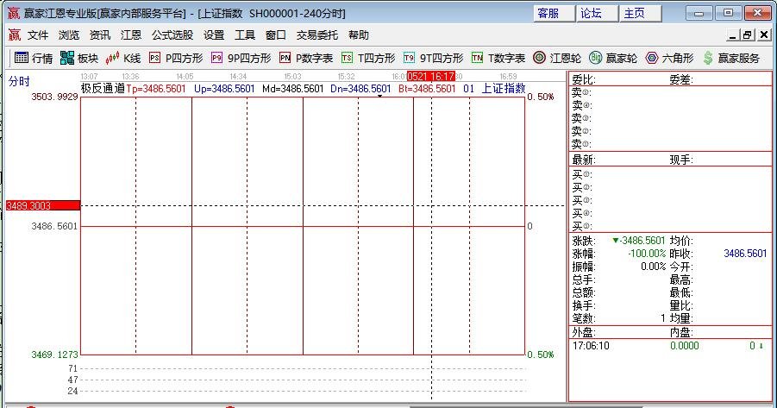The height and width of the screenshot is (408, 777).
Task: Click the Up=3486.5601 indicator value
Action: [224, 89]
